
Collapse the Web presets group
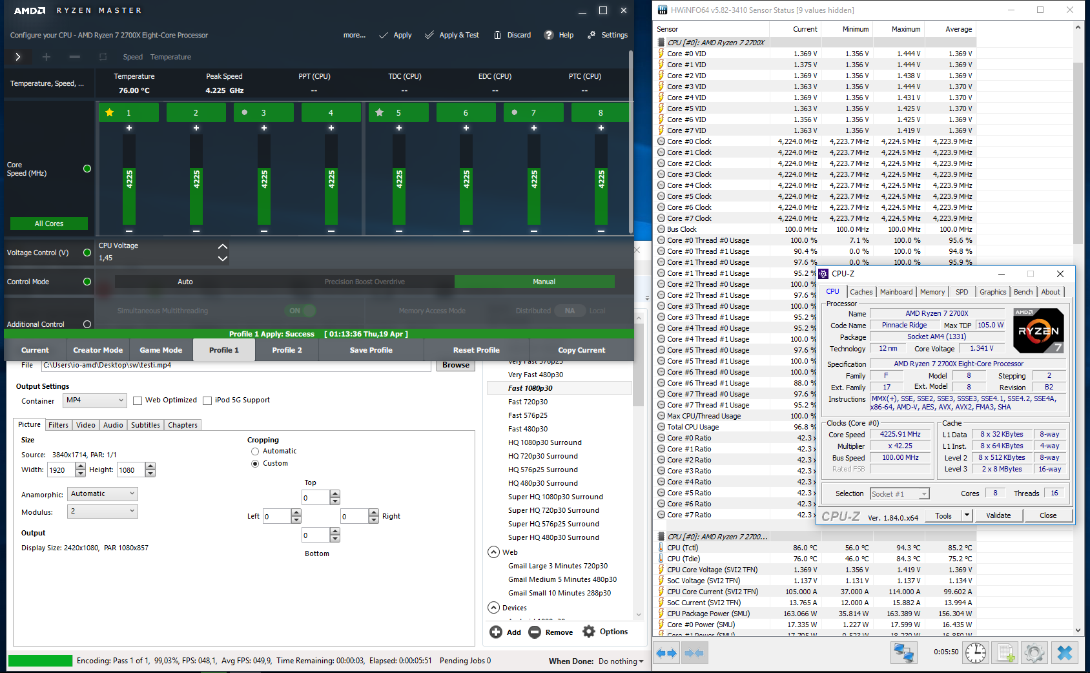click(493, 552)
